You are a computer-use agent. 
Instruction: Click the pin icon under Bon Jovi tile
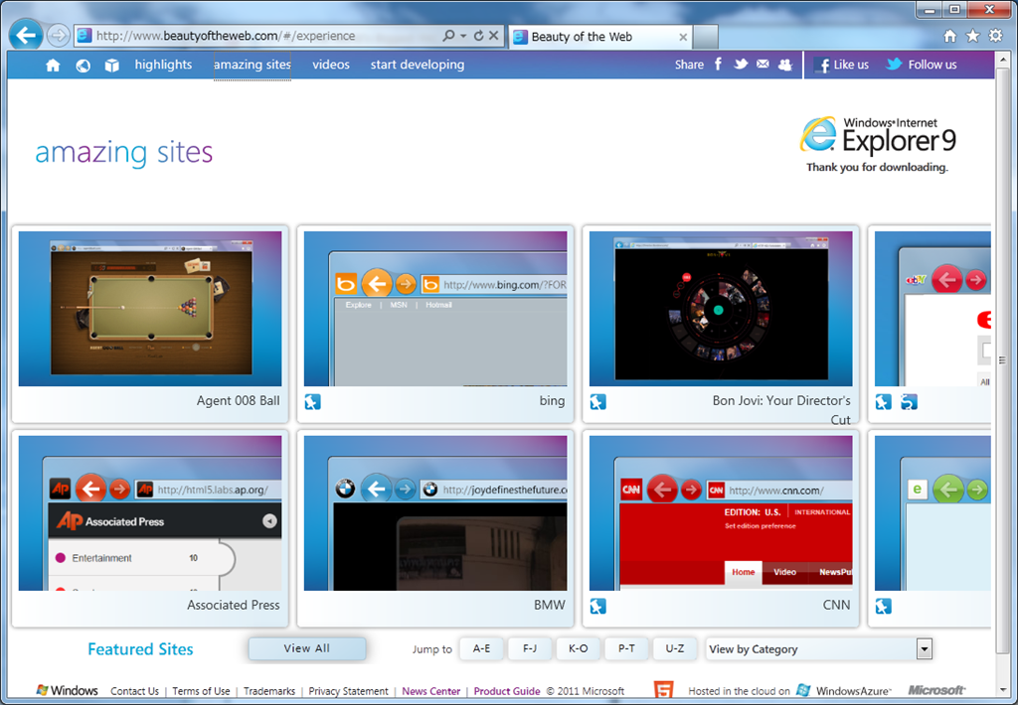(597, 402)
